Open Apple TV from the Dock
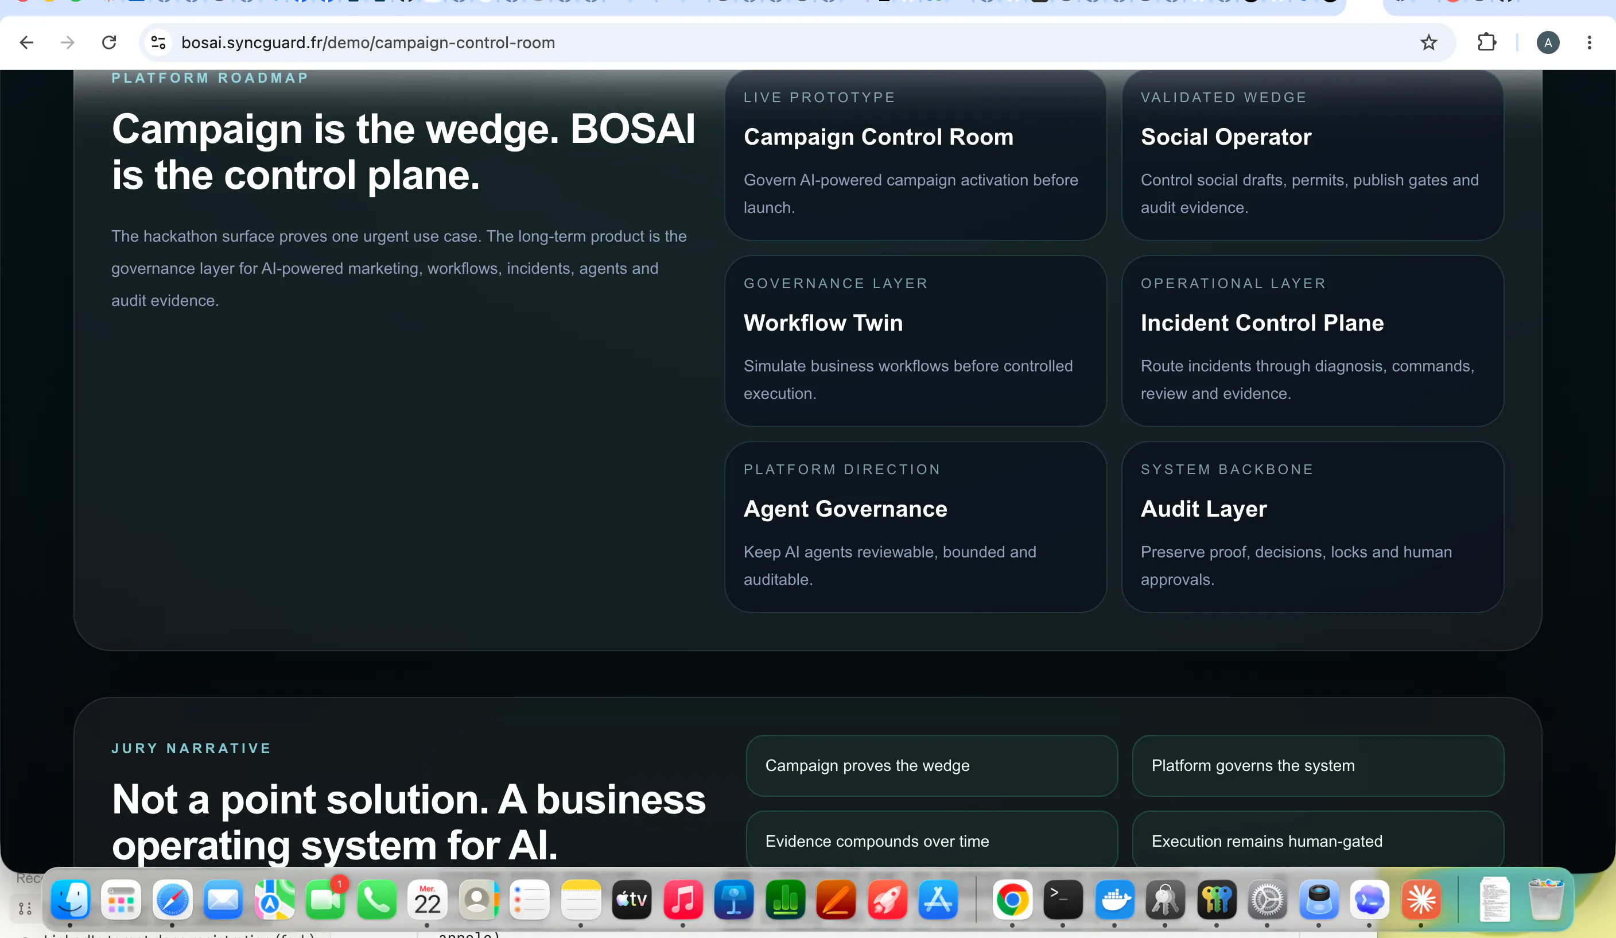This screenshot has height=938, width=1616. pos(632,900)
